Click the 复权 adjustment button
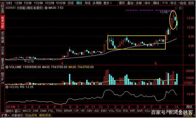 tap(122, 3)
